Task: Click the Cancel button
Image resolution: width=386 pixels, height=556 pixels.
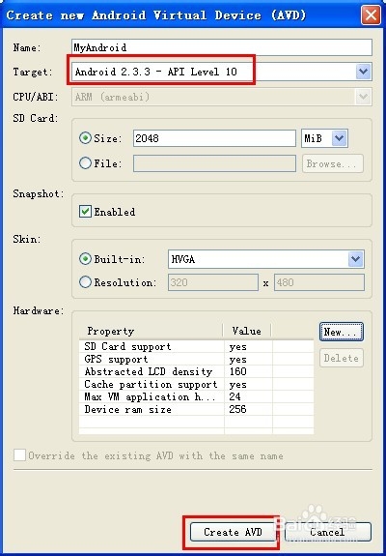Action: [328, 532]
